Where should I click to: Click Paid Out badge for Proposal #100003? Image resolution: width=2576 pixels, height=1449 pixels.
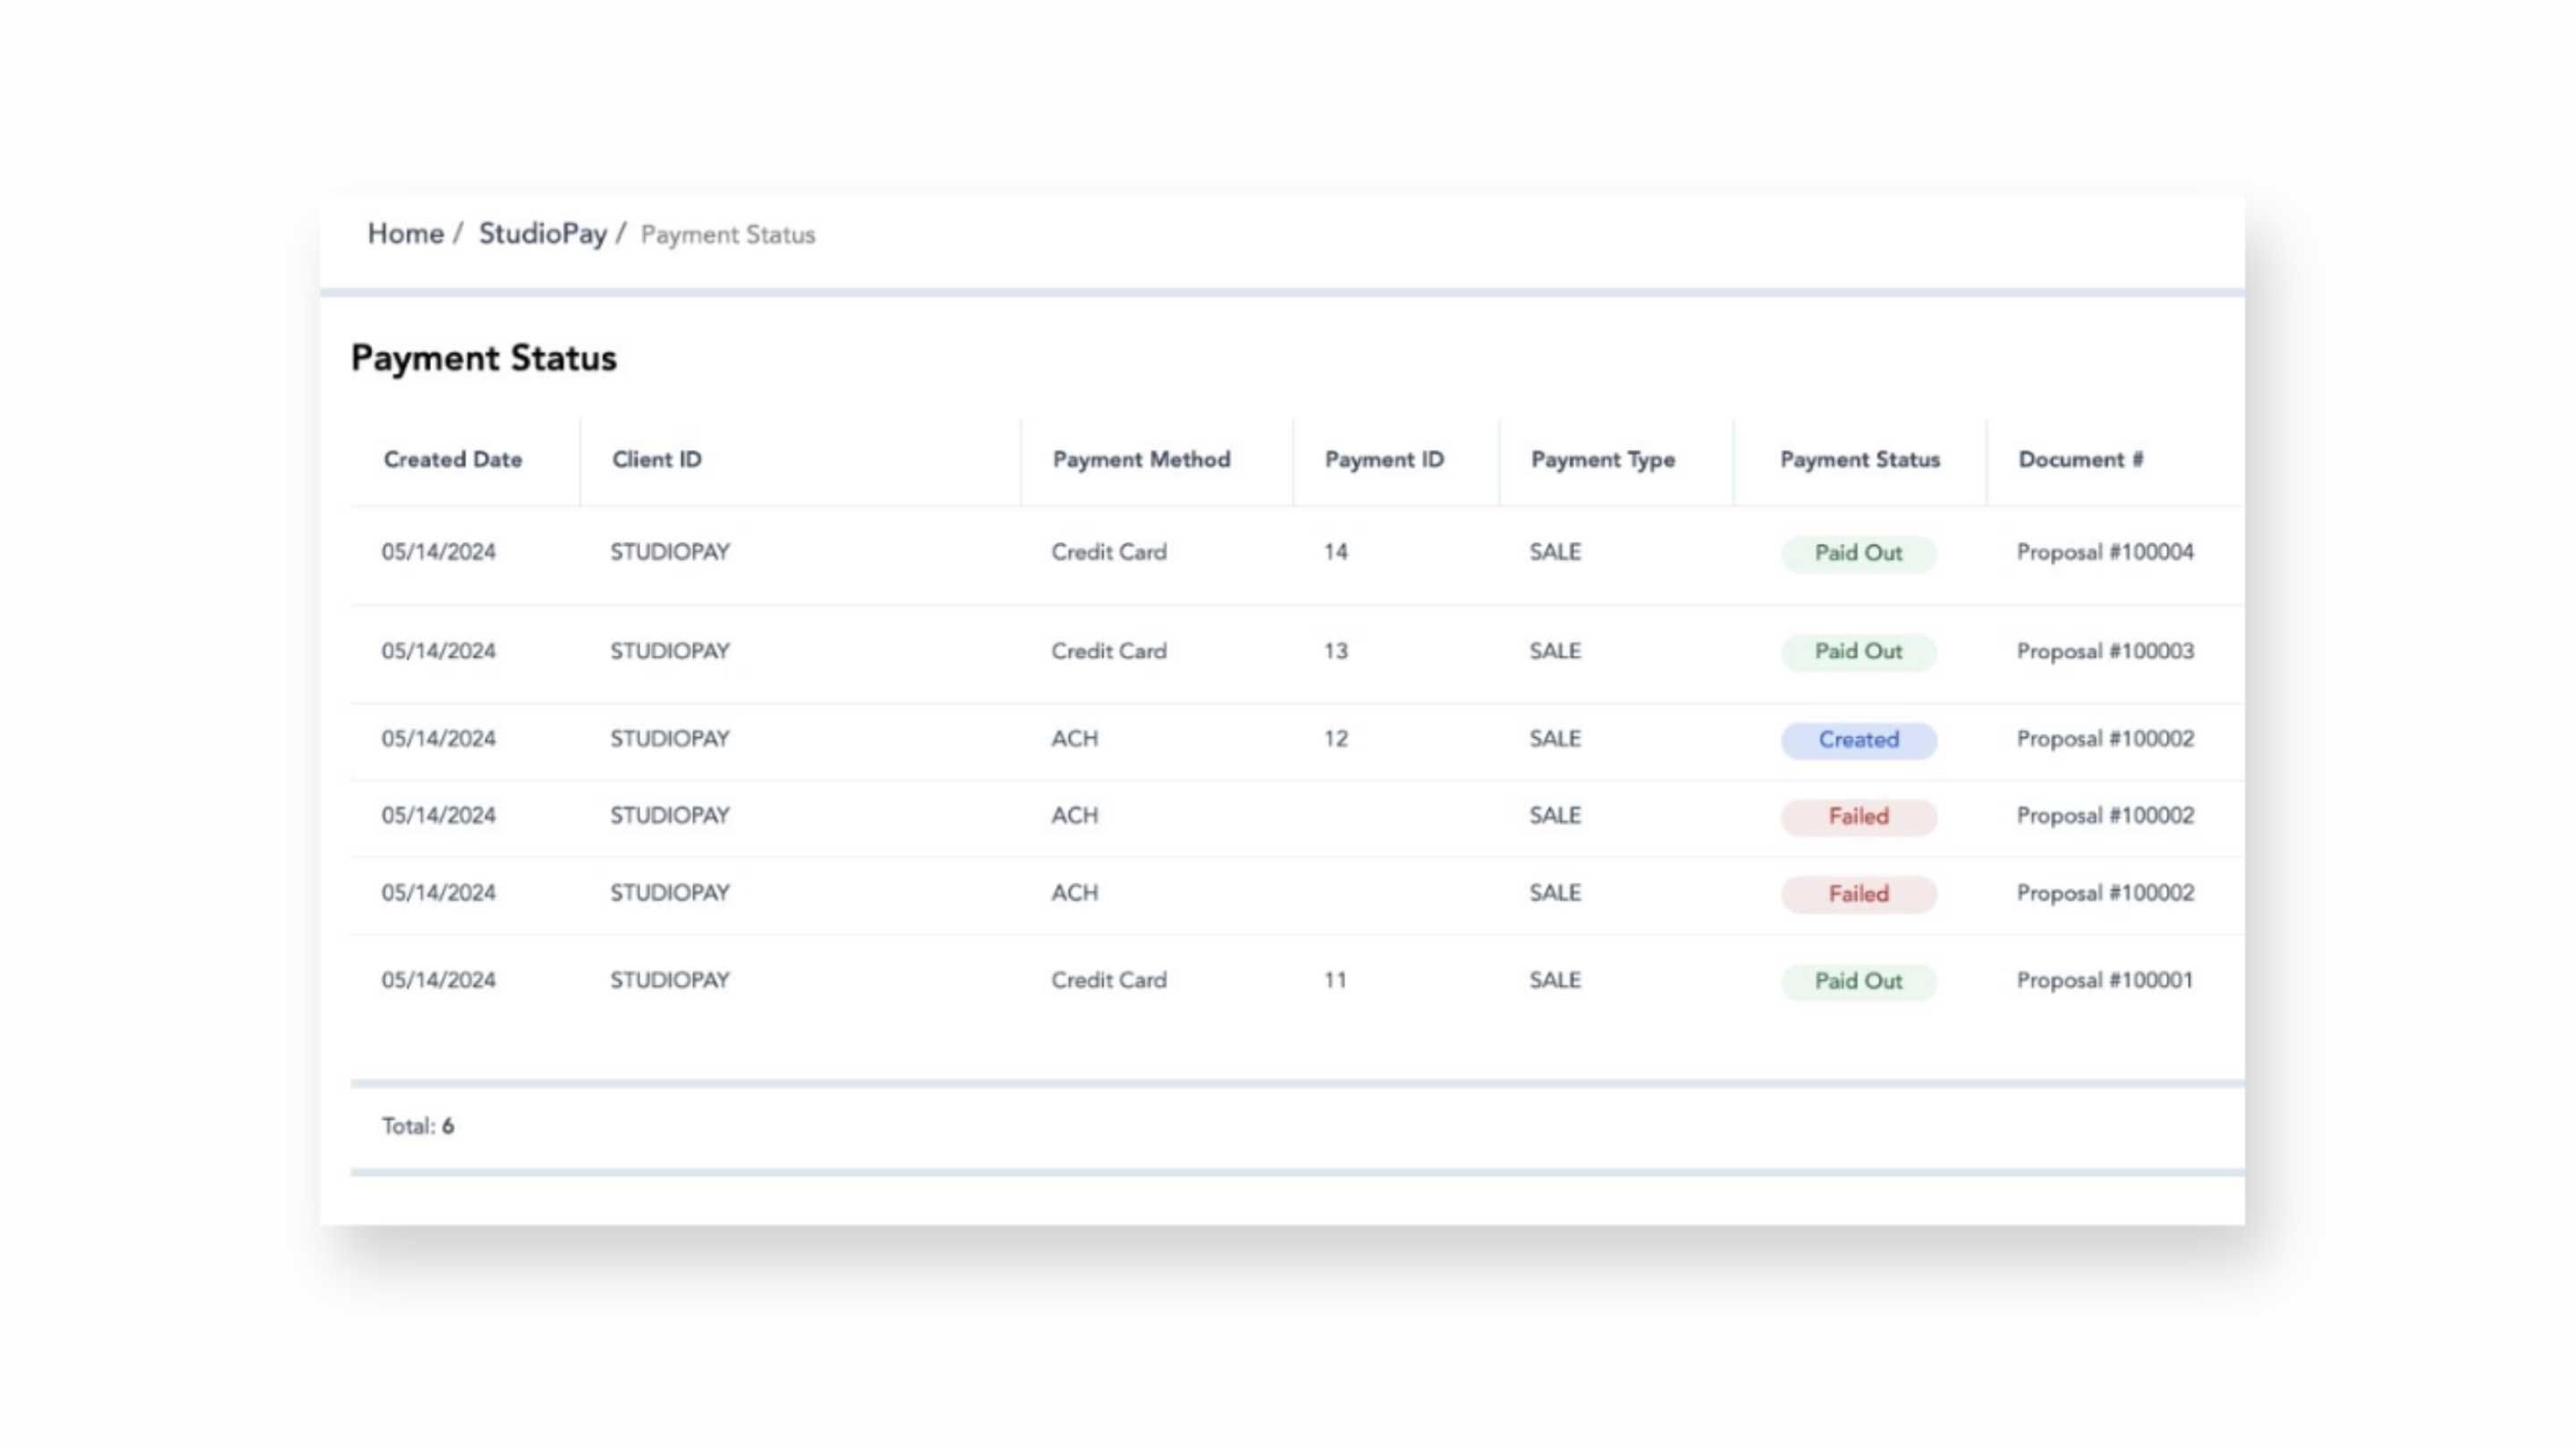coord(1858,652)
